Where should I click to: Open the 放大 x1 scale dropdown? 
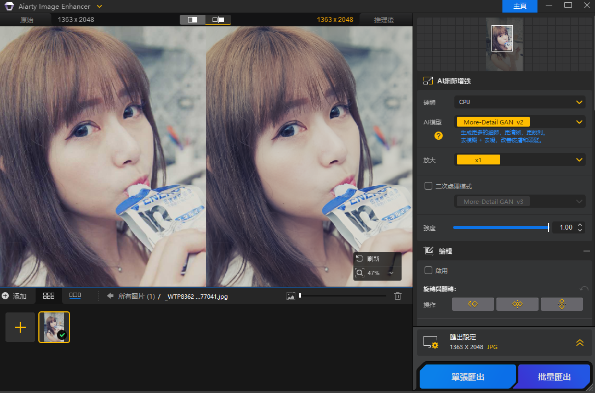(519, 160)
